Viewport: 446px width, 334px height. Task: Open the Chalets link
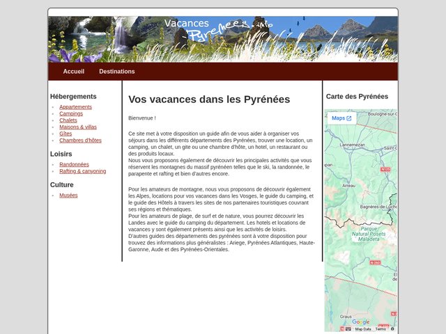[x=68, y=120]
